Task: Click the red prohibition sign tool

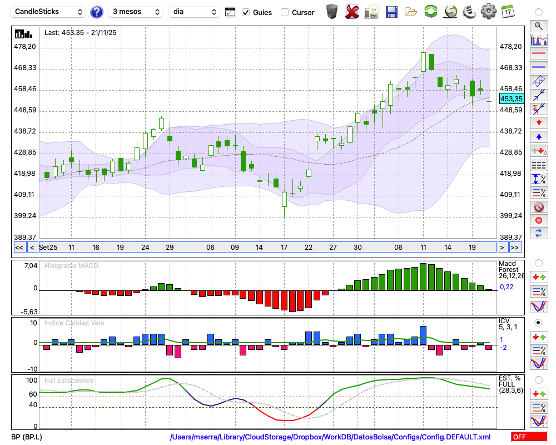Action: tap(539, 206)
